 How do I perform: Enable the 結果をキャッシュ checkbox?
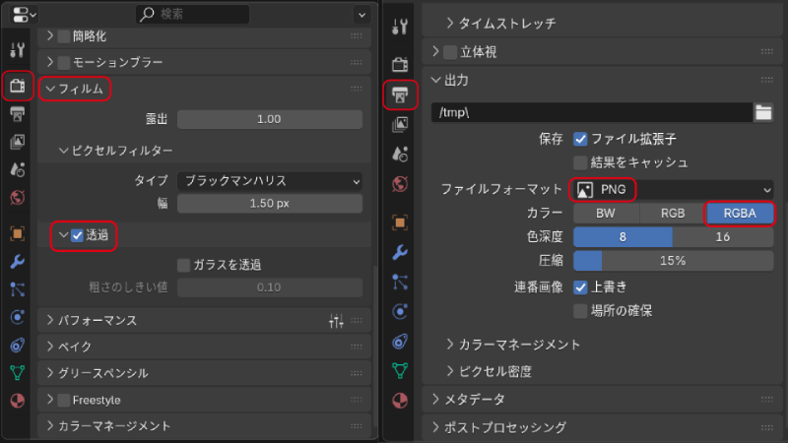580,162
